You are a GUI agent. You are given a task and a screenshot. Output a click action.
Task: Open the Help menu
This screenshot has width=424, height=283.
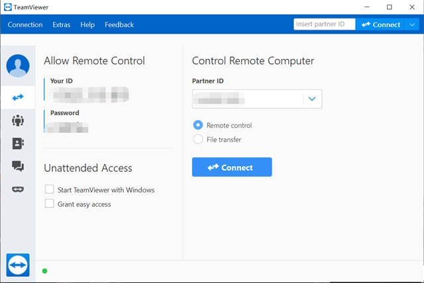87,25
